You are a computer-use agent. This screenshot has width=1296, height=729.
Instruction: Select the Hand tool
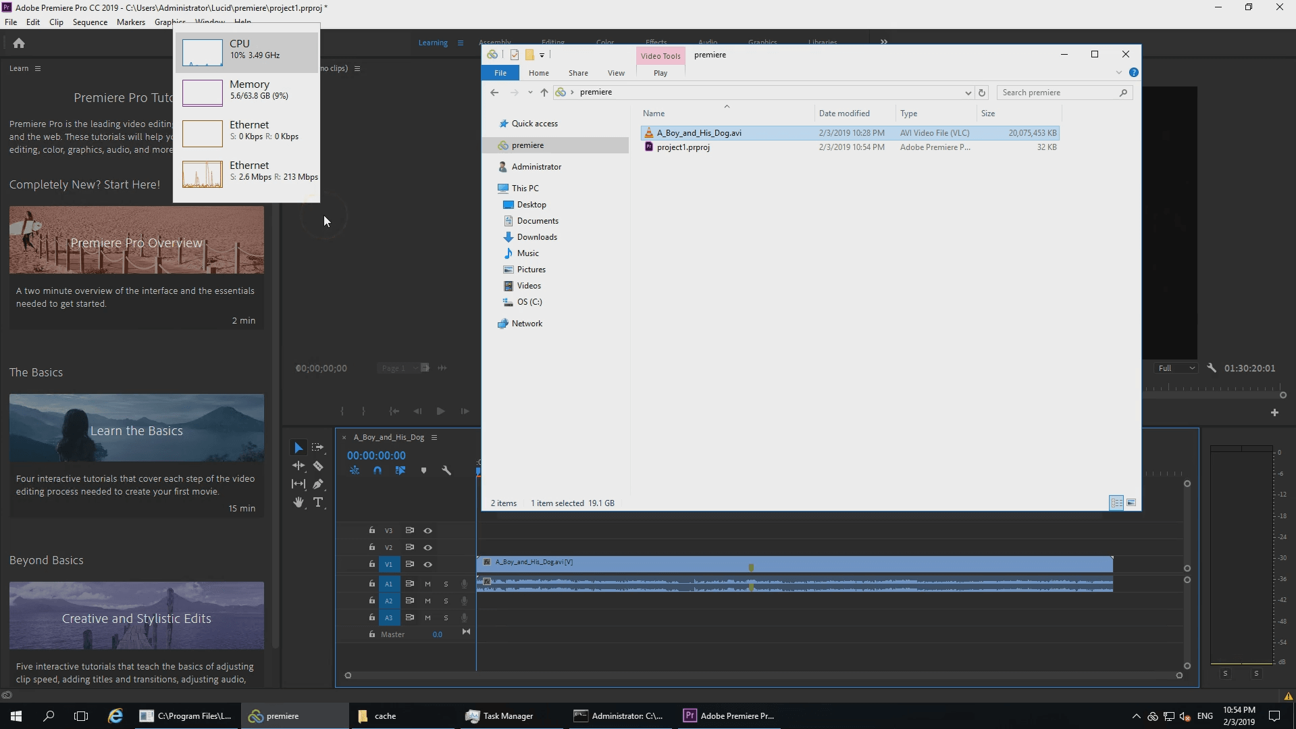point(299,503)
